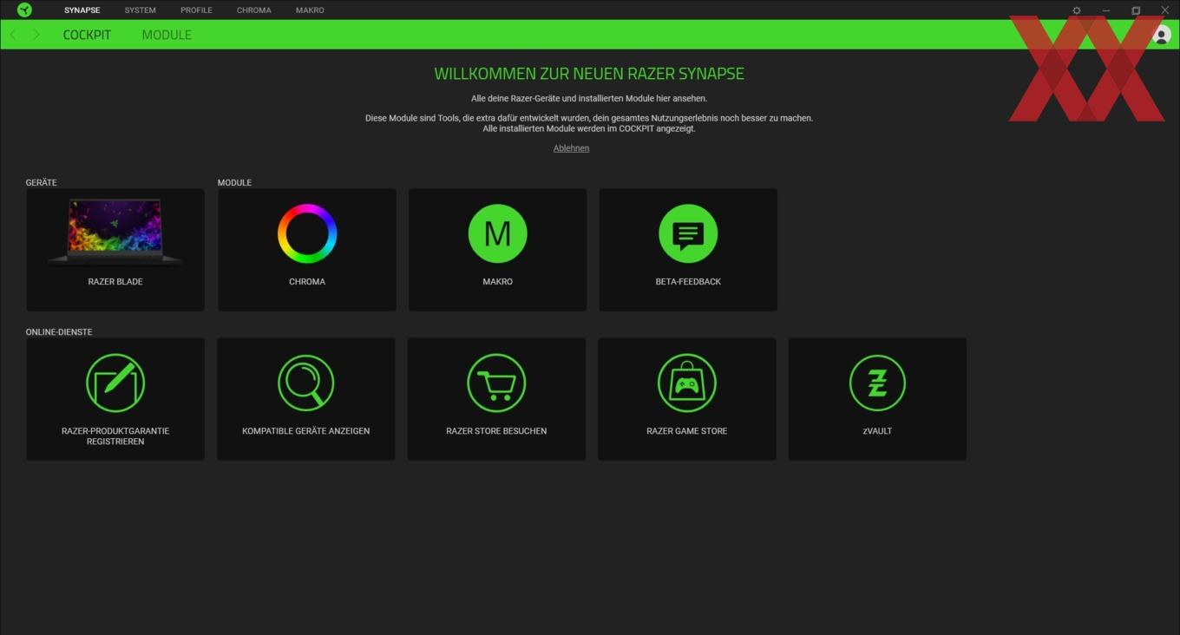Screen dimensions: 1180x635
Task: Switch to the SYSTEM top menu tab
Action: [x=141, y=10]
